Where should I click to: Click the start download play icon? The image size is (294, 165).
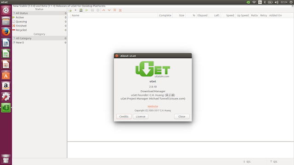(x=87, y=10)
